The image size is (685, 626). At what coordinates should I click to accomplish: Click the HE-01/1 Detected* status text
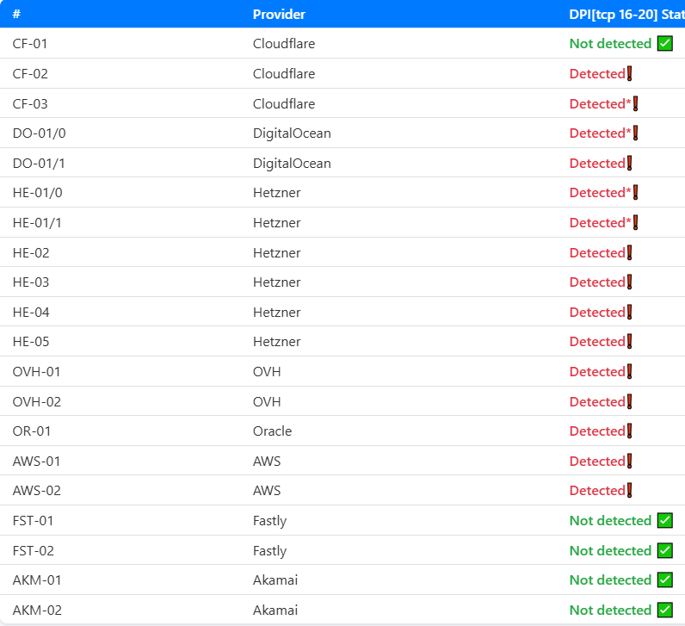(600, 223)
